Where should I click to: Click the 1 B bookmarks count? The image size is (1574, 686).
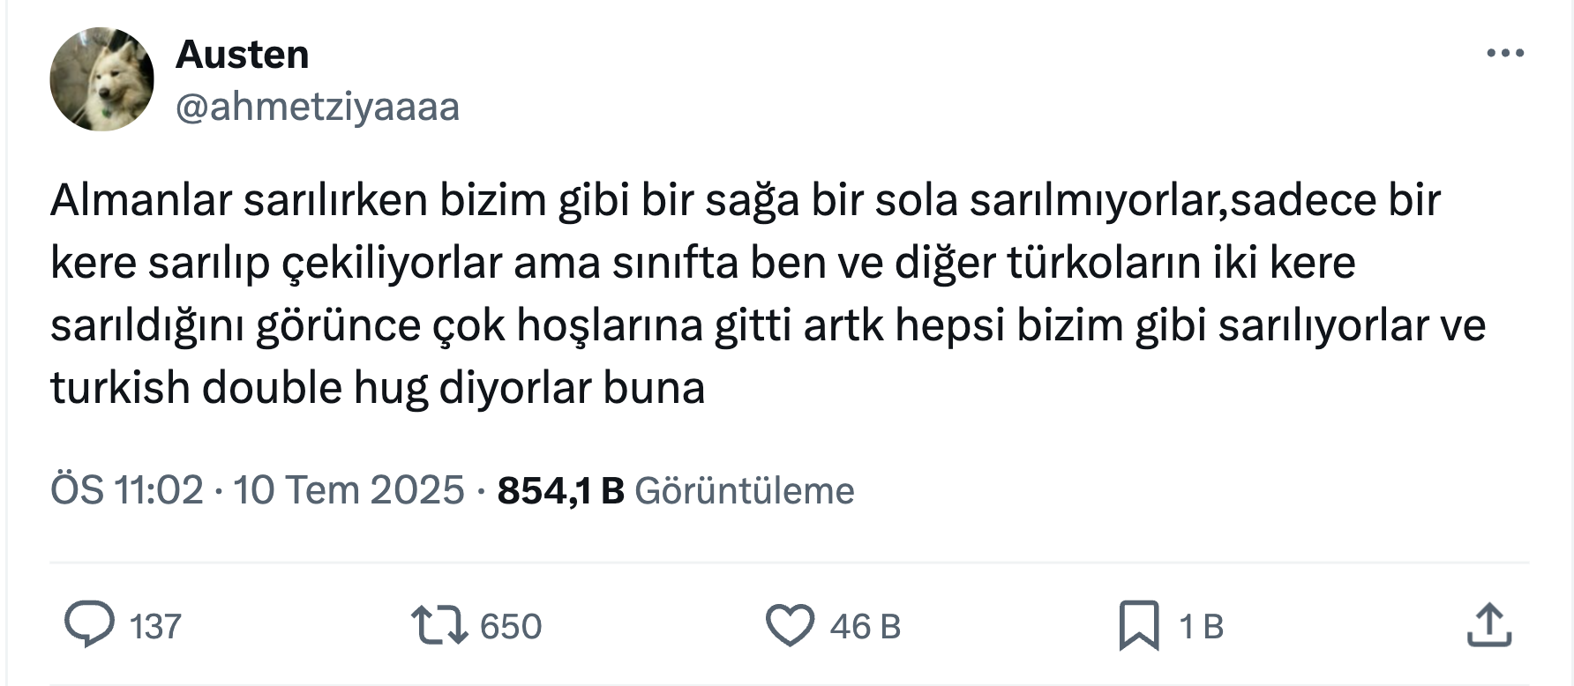tap(1202, 627)
